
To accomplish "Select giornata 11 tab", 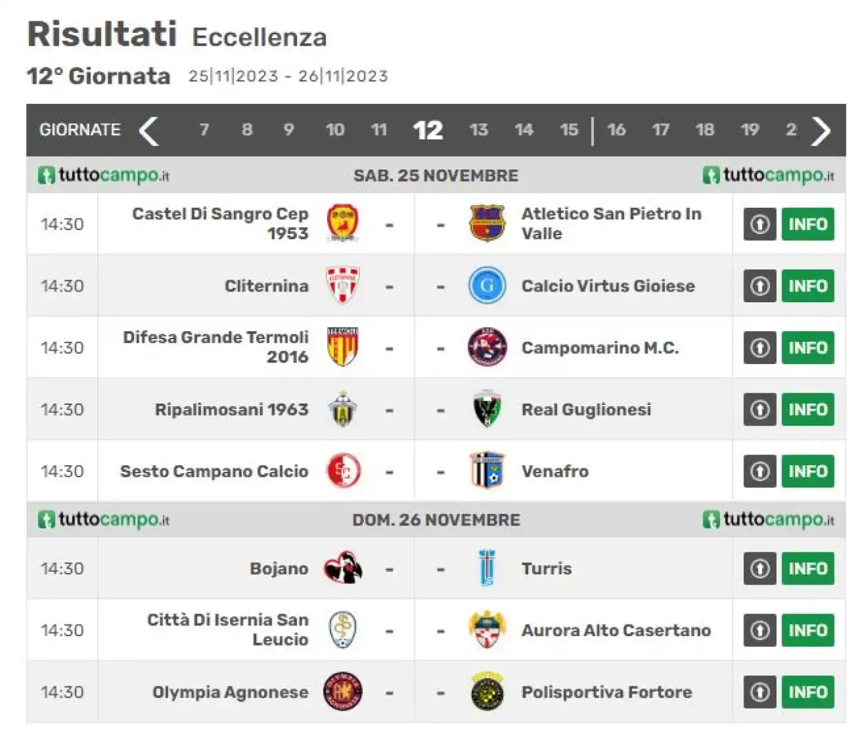I will tap(379, 130).
